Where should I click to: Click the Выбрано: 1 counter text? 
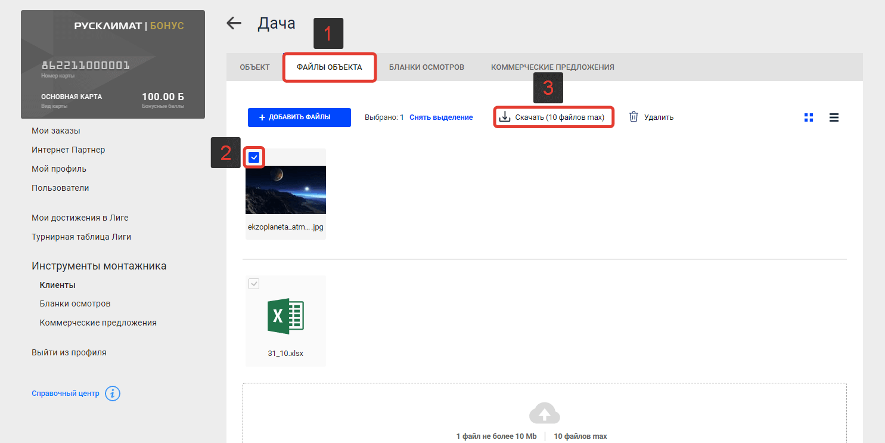(x=384, y=117)
